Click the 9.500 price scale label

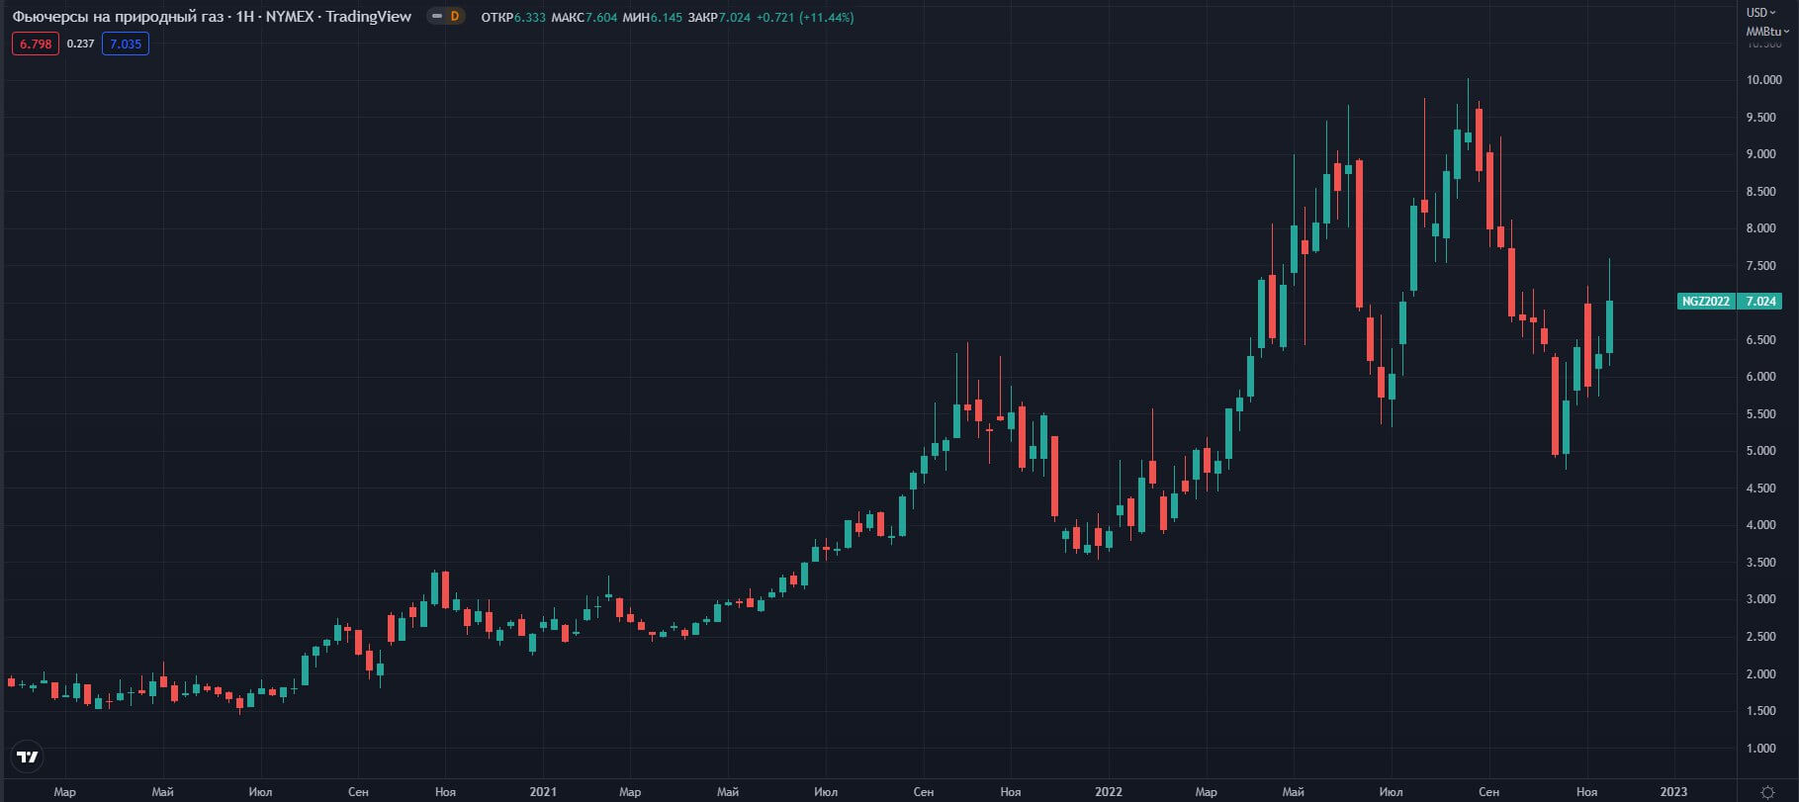click(x=1761, y=118)
